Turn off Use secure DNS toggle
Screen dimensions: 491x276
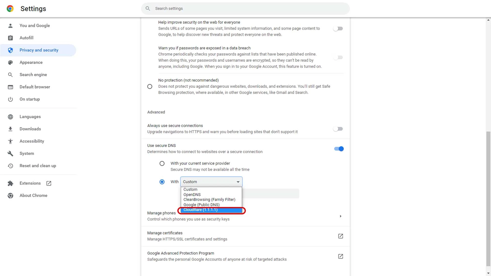pyautogui.click(x=339, y=149)
